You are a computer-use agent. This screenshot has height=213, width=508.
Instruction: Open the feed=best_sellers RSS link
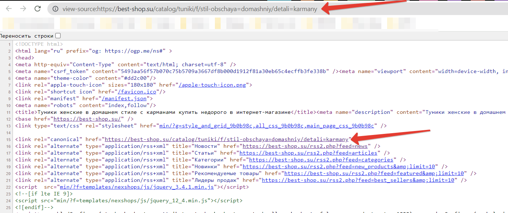point(359,180)
